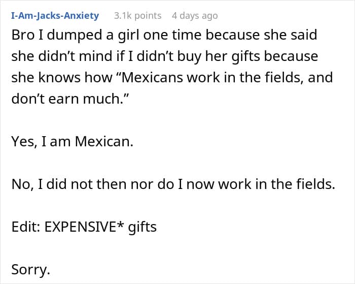Click the word Bro in the comment

(23, 35)
